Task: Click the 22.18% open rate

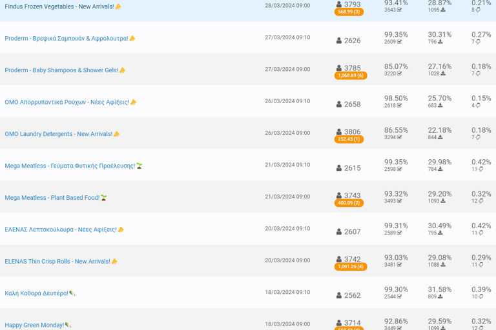Action: (x=440, y=130)
